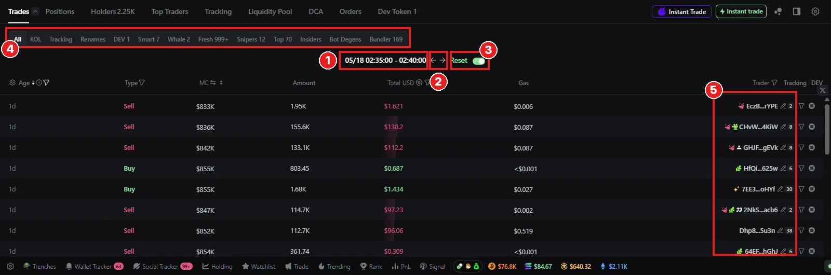The image size is (831, 275).
Task: Toggle the Reset time-range switch
Action: pos(479,61)
